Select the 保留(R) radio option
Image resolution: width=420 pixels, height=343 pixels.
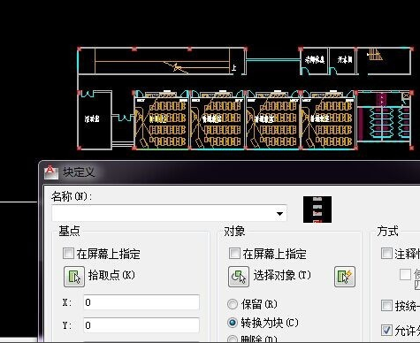point(233,304)
